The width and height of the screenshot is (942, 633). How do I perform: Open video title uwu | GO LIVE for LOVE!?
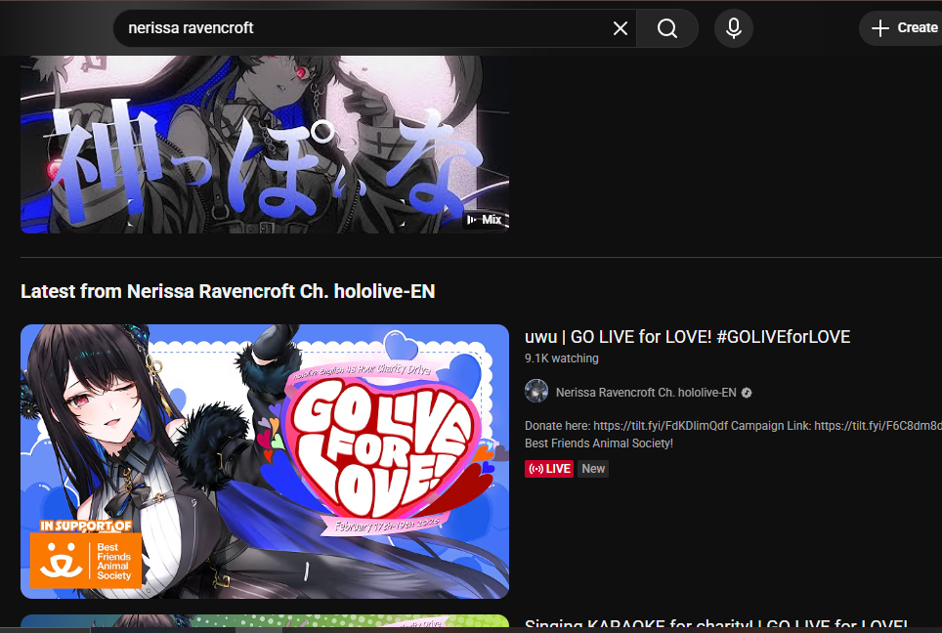687,337
